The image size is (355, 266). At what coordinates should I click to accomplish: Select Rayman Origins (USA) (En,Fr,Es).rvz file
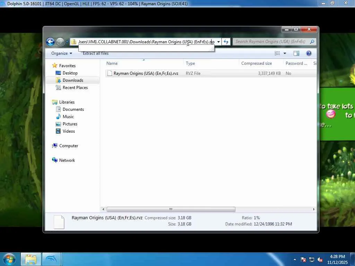point(146,73)
